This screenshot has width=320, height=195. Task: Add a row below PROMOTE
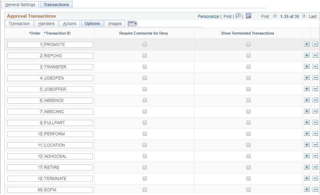(307, 44)
